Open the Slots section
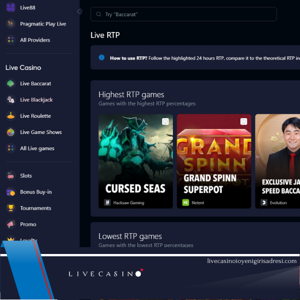This screenshot has width=300, height=300. tap(26, 175)
